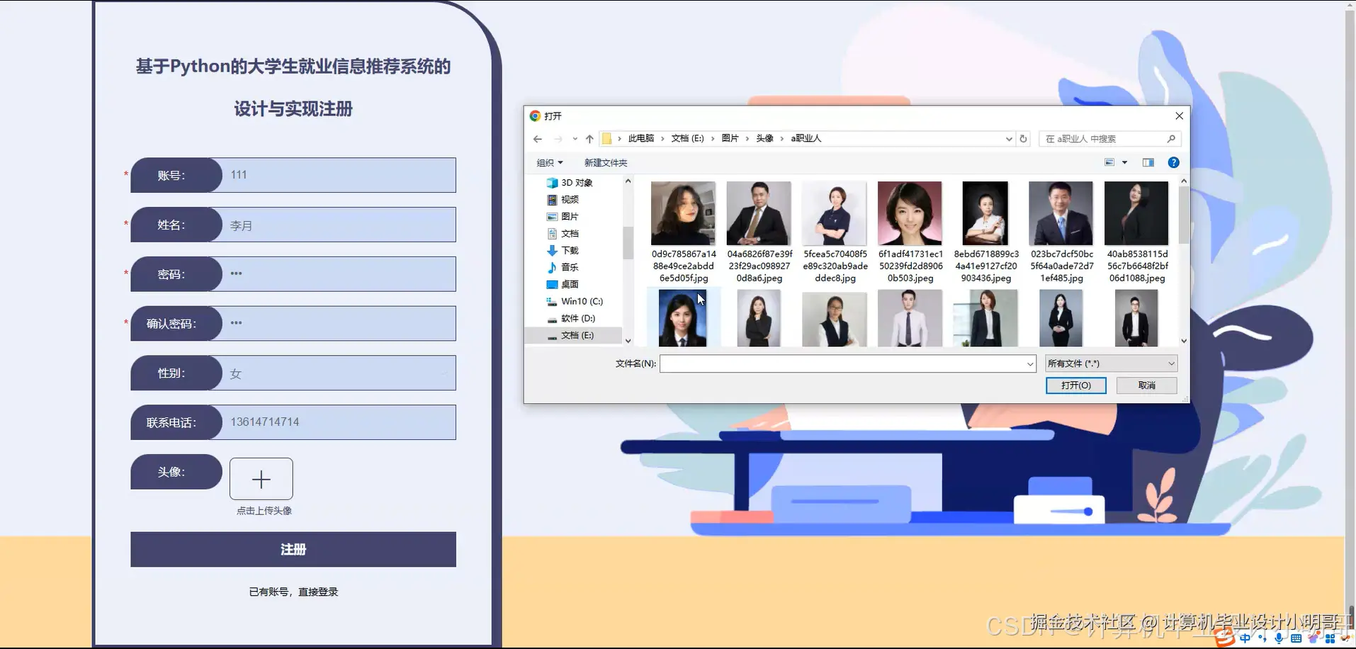The height and width of the screenshot is (649, 1356).
Task: Click the 打开(O) button
Action: 1075,385
